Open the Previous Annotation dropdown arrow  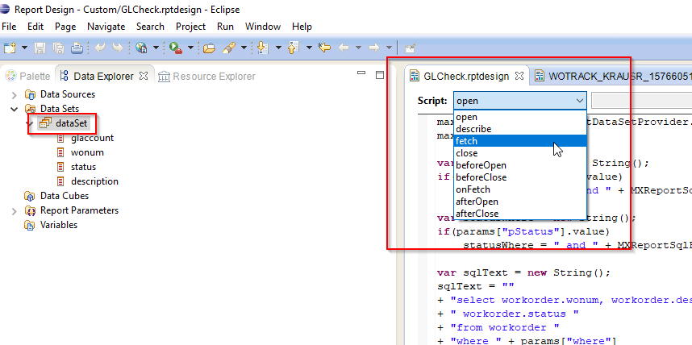(x=309, y=48)
